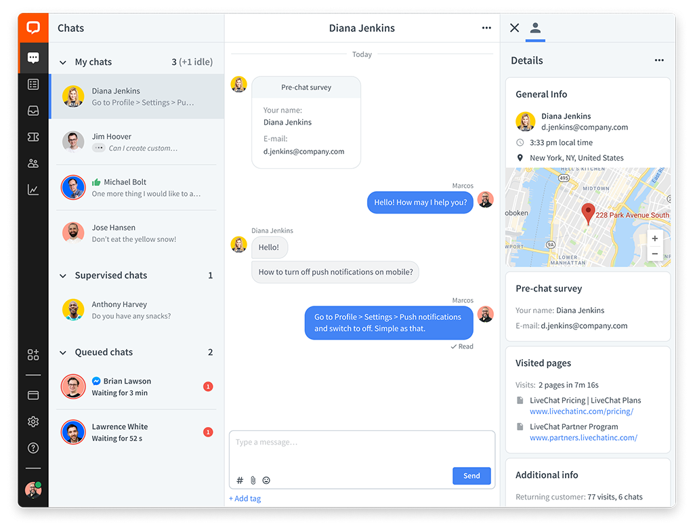
Task: Open the Chats section in sidebar
Action: (33, 58)
